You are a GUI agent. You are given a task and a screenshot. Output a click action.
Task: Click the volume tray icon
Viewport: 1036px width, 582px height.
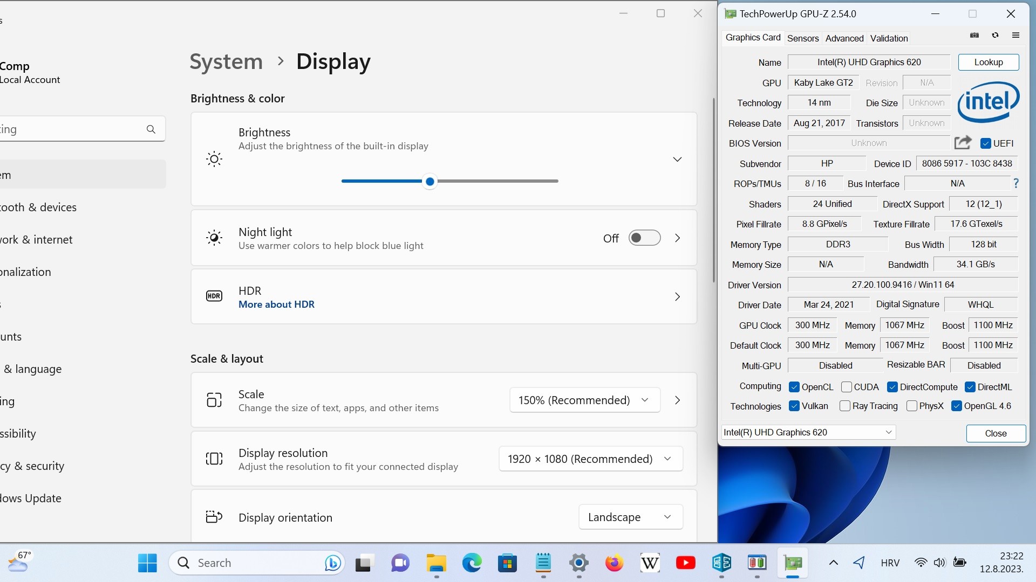[x=939, y=563]
